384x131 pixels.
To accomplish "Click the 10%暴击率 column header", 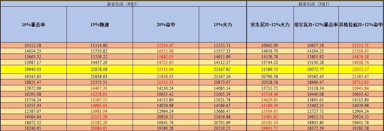I will [x=33, y=25].
